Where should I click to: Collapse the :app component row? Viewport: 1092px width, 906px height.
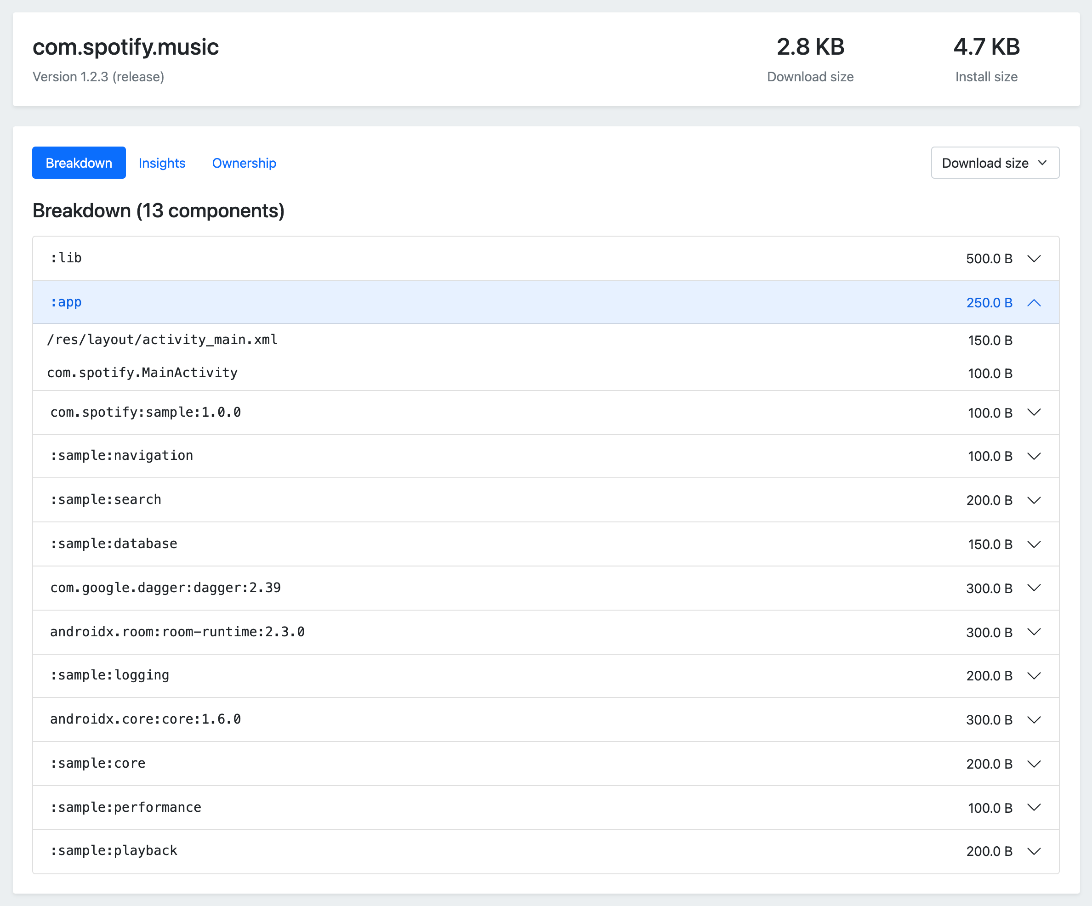pos(1034,302)
